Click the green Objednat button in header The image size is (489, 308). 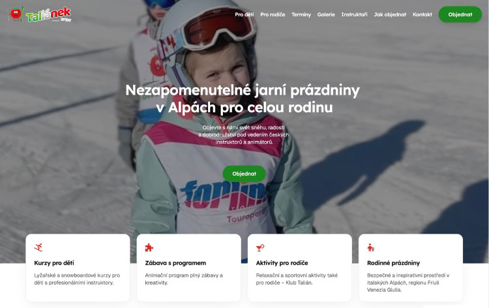460,14
